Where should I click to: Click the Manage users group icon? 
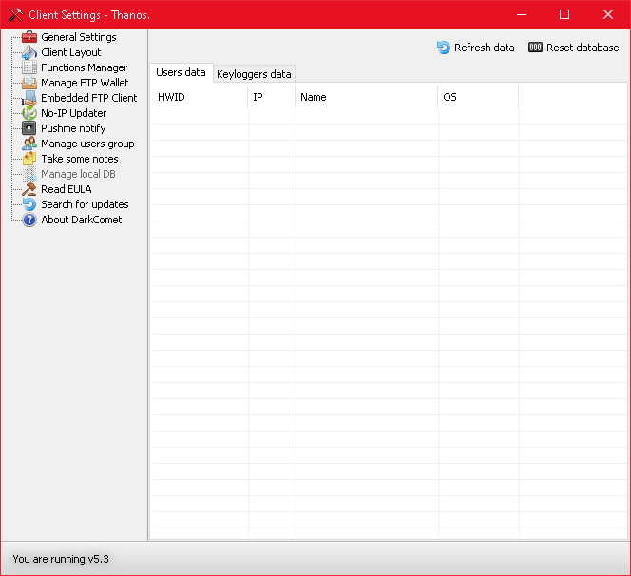29,144
